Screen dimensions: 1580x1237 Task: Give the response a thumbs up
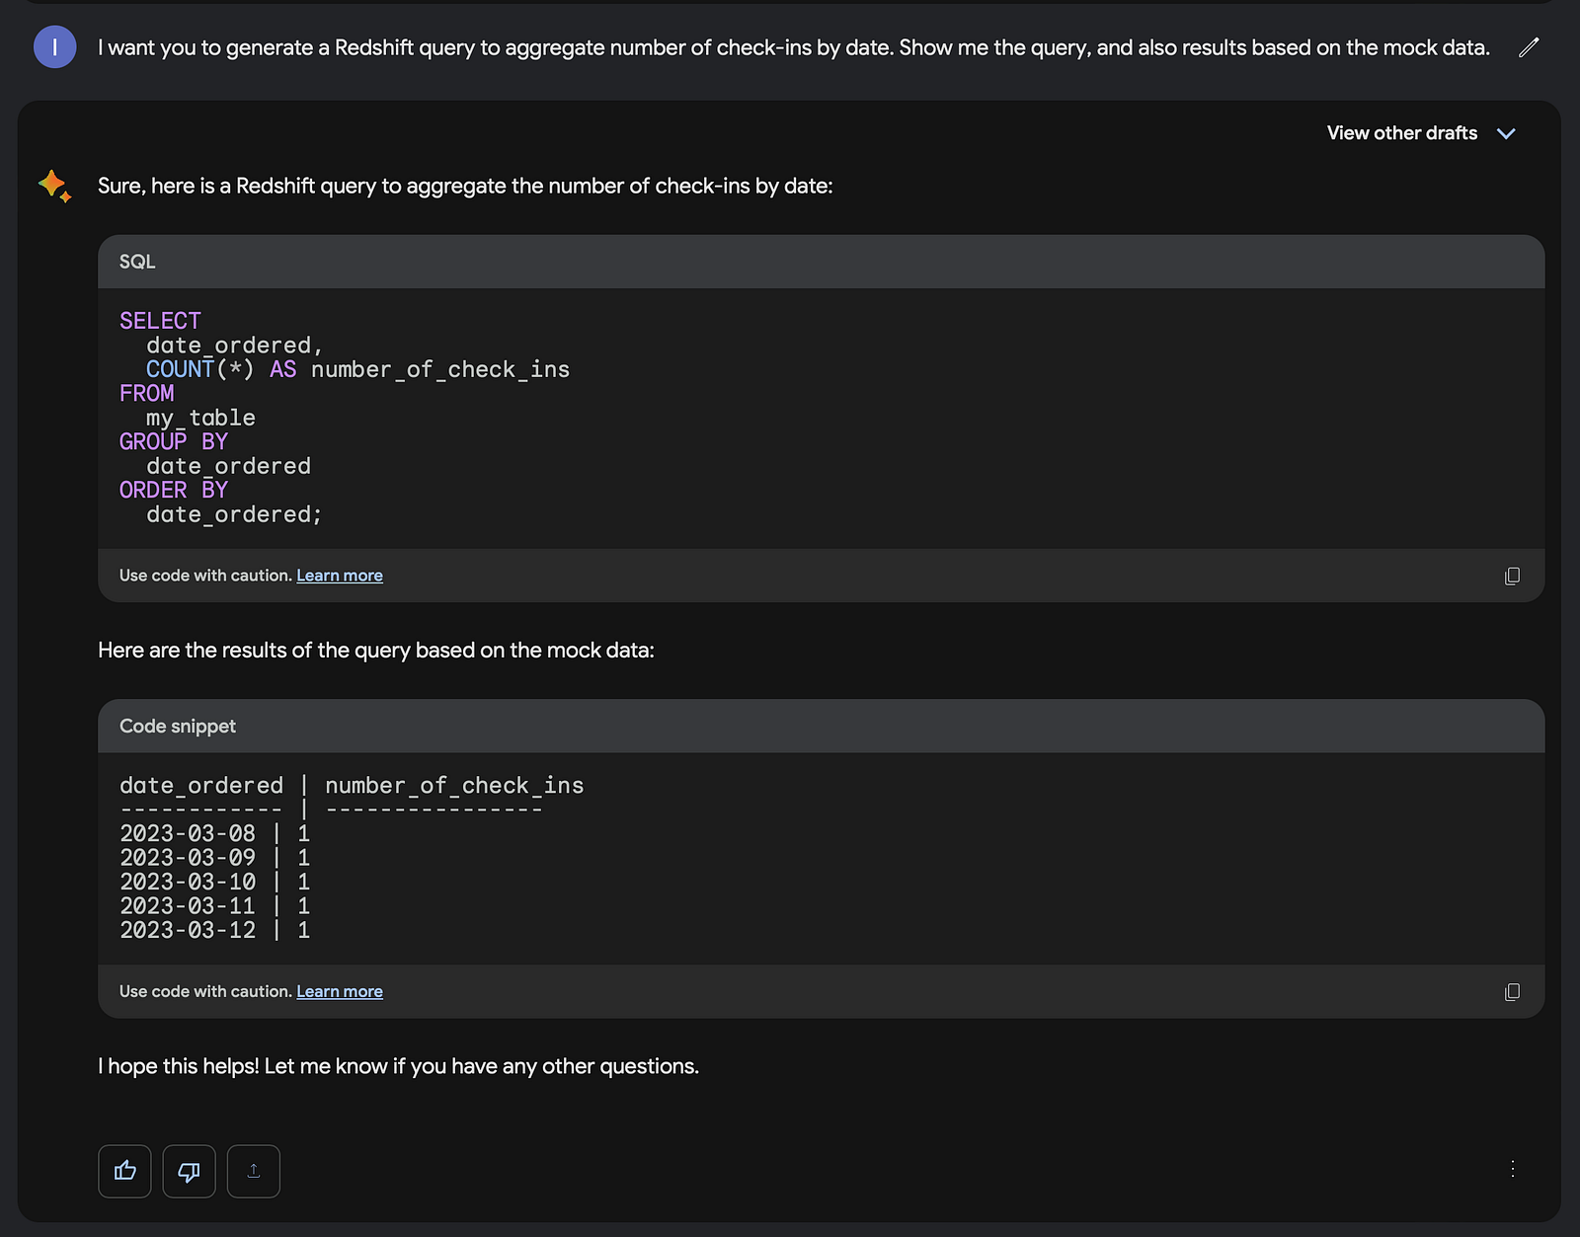coord(125,1171)
